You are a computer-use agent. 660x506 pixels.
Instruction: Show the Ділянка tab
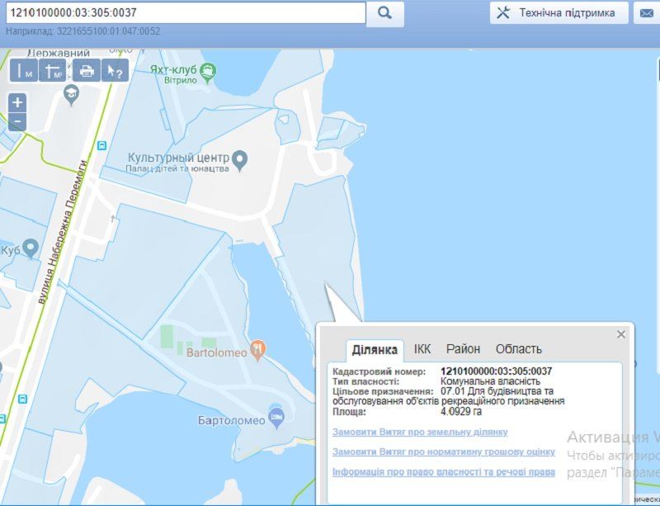coord(375,349)
